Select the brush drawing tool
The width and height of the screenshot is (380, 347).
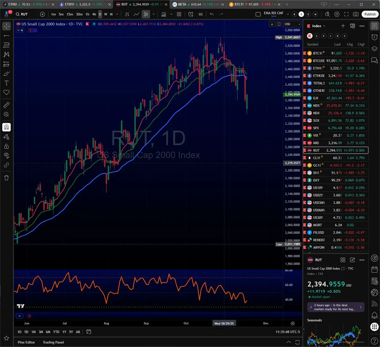[x=6, y=73]
